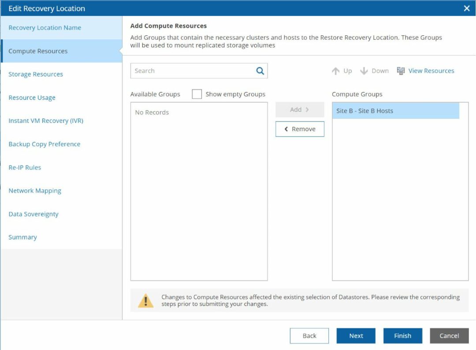Screen dimensions: 476x350
Task: Open the Data Sovereignty step
Action: (33, 214)
